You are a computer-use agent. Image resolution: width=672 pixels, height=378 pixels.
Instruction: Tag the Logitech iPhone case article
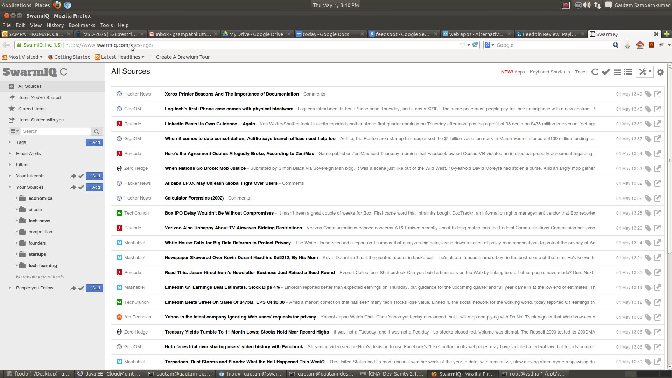click(x=648, y=109)
